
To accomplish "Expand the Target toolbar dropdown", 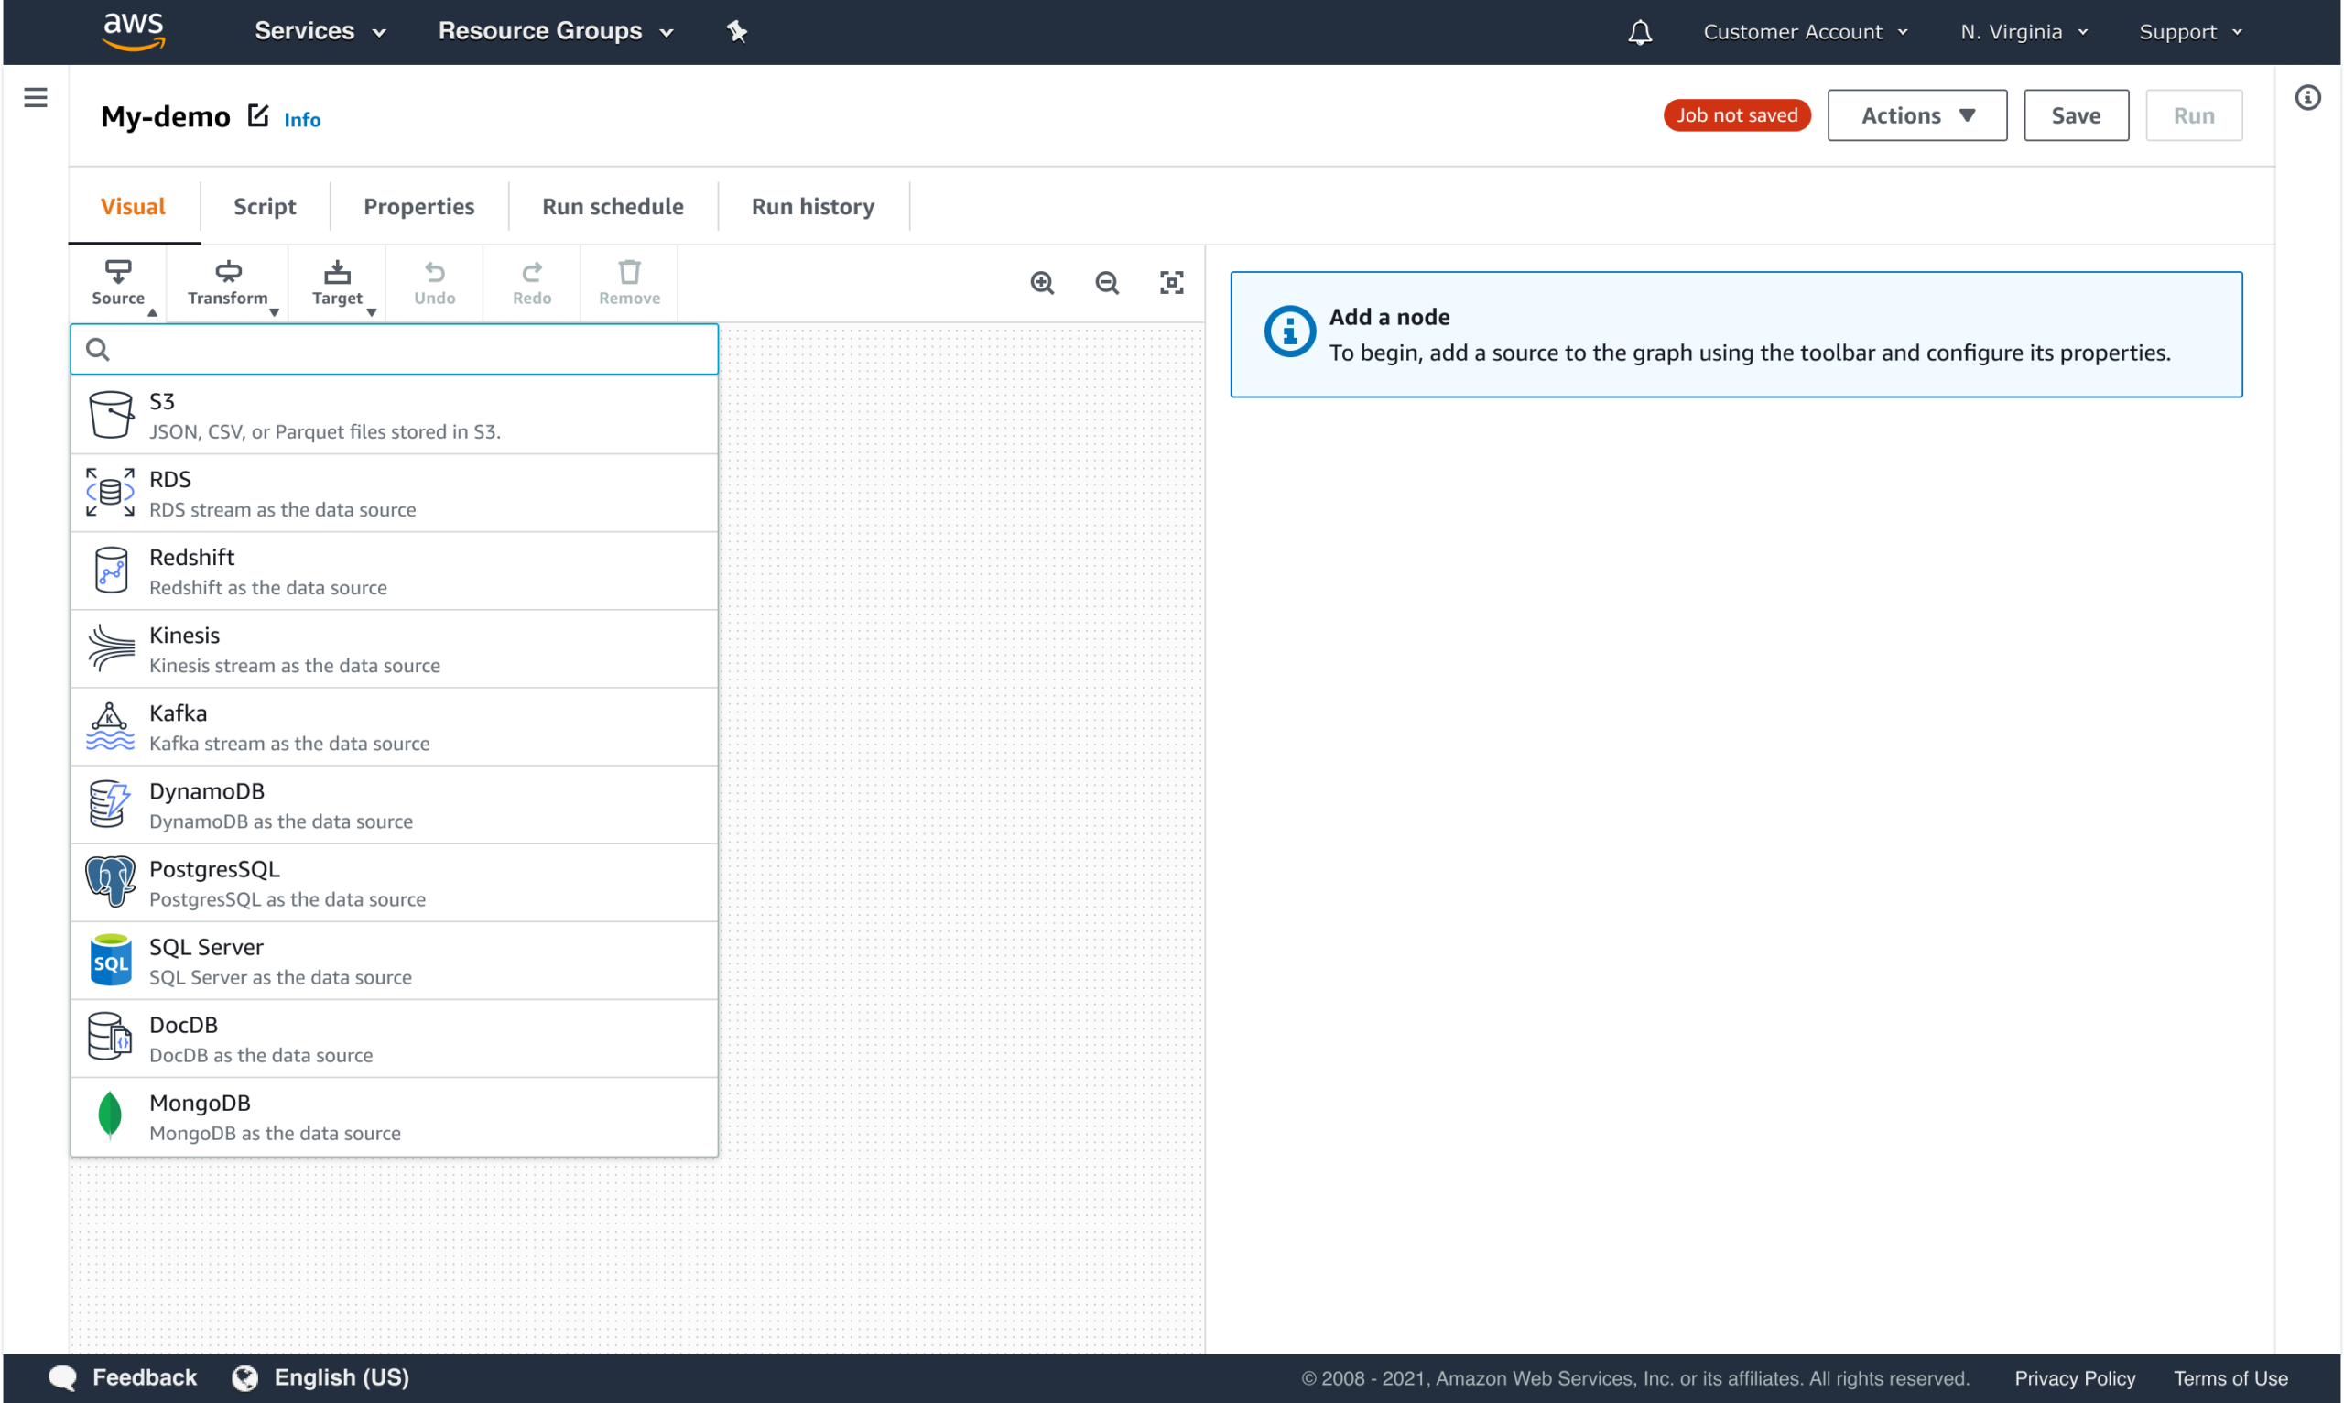I will [x=338, y=283].
